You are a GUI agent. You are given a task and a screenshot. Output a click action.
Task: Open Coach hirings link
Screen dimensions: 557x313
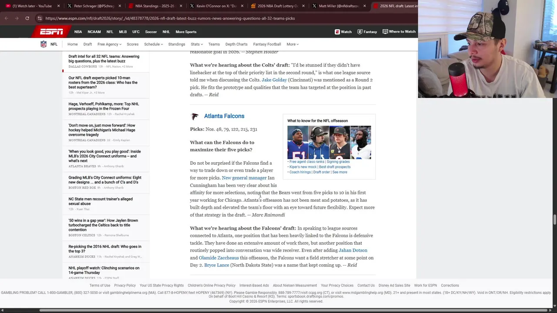[x=300, y=172]
